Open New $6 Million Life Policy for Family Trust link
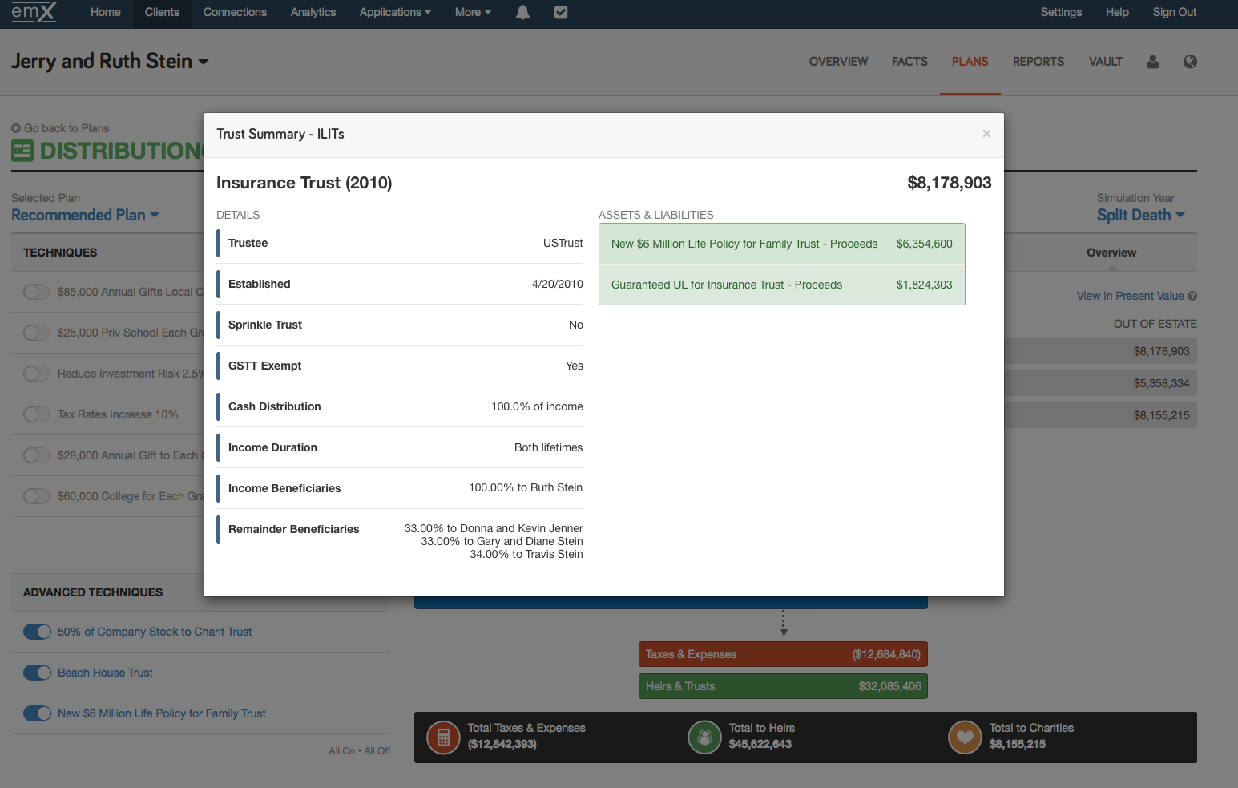This screenshot has height=788, width=1238. pos(162,713)
